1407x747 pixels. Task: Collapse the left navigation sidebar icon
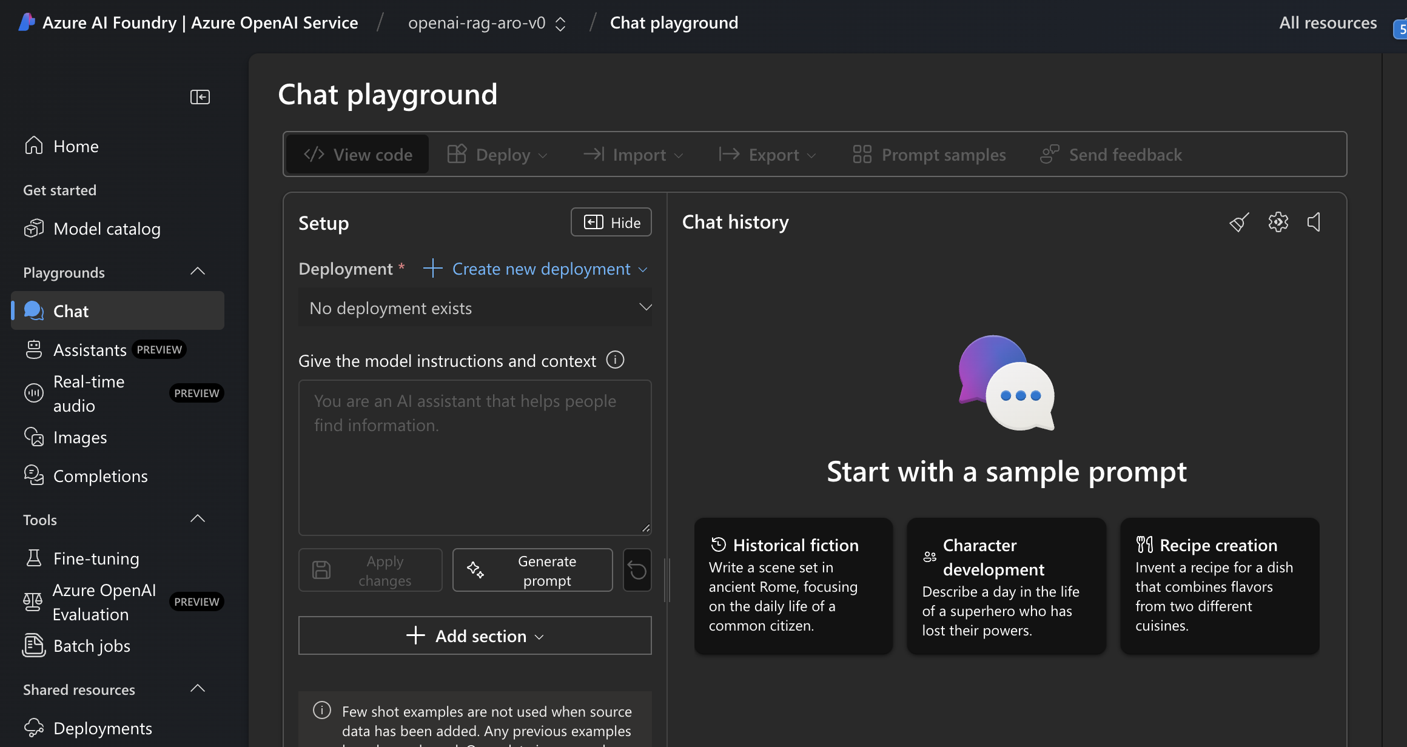(x=200, y=97)
